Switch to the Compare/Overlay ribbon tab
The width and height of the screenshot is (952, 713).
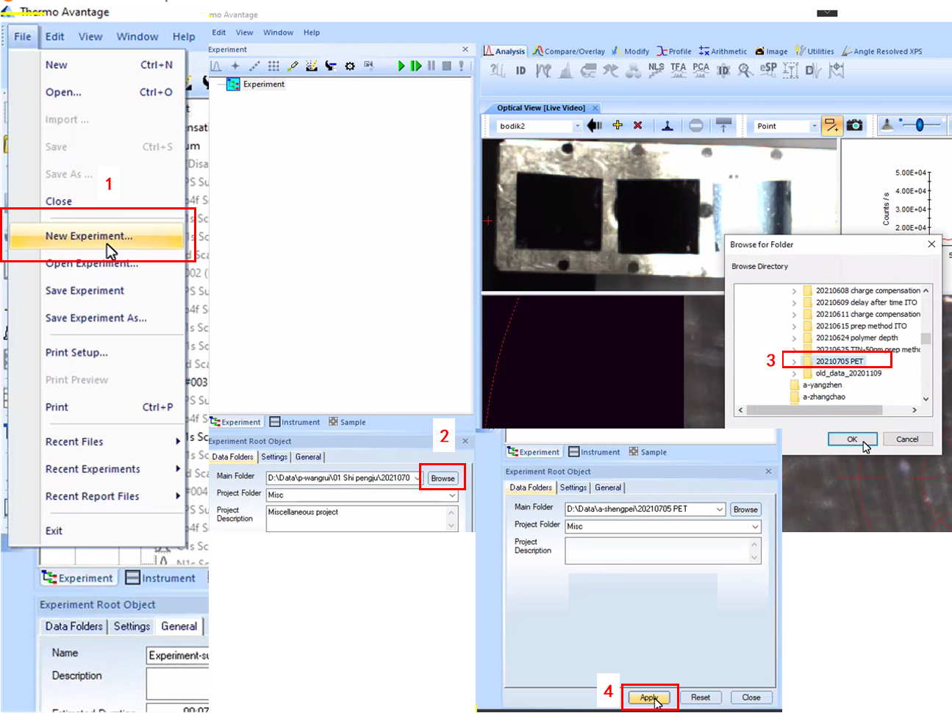[x=569, y=51]
